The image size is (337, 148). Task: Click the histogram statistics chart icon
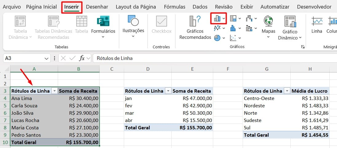pyautogui.click(x=233, y=28)
